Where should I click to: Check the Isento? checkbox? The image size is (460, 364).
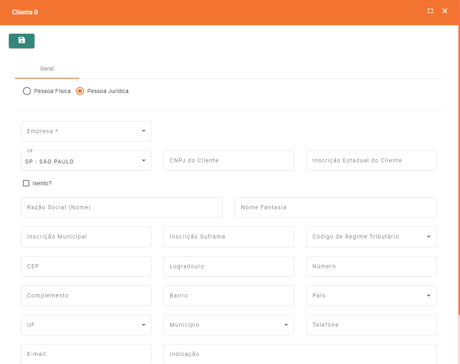[x=26, y=183]
